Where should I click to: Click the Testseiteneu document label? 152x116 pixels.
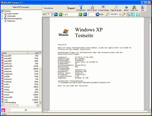[x=48, y=8]
